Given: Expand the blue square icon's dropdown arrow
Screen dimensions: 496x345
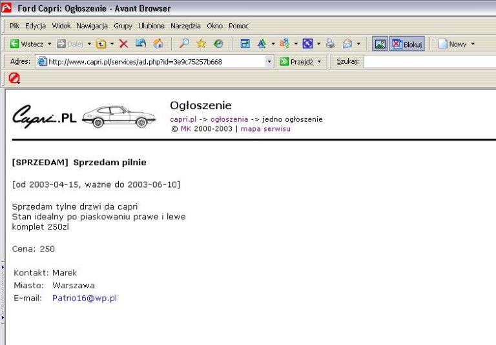Looking at the screenshot, I should click(318, 44).
